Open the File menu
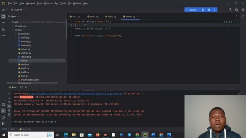Image resolution: width=246 pixels, height=138 pixels. [10, 3]
